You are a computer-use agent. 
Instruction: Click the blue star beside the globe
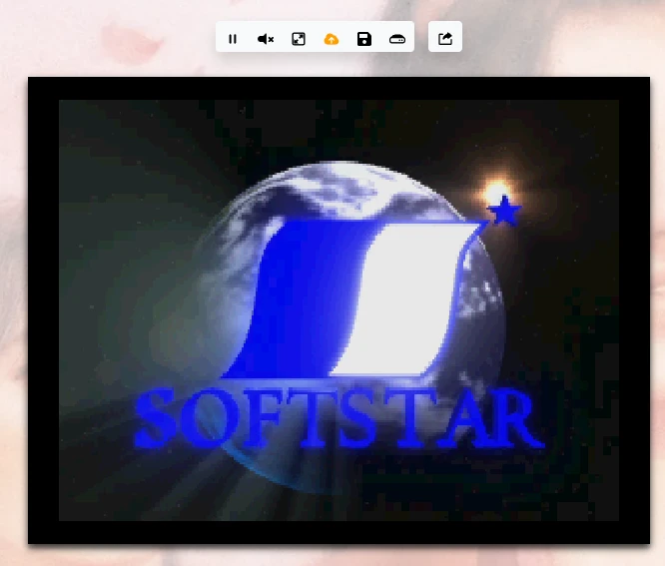506,212
